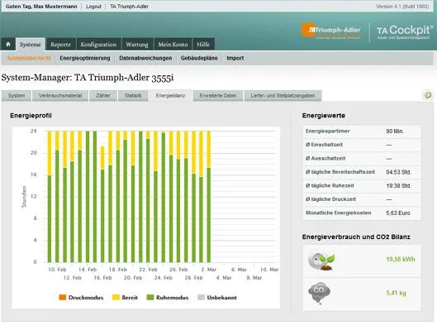Click the 04:53 Std. Bereitschaftszeit value
The image size is (437, 325).
(398, 172)
